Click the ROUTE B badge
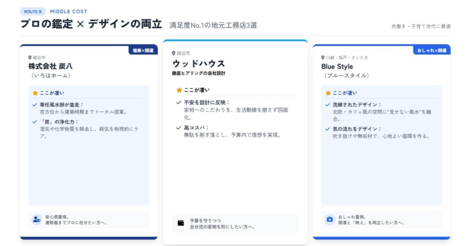 [33, 11]
